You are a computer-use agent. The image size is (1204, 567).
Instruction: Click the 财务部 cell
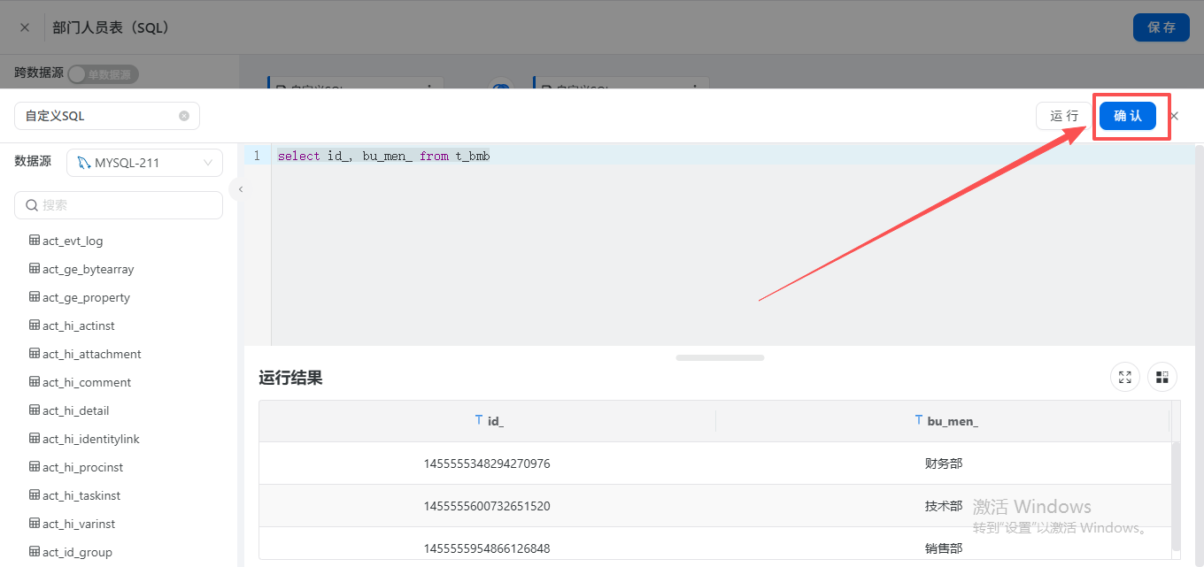[x=944, y=464]
